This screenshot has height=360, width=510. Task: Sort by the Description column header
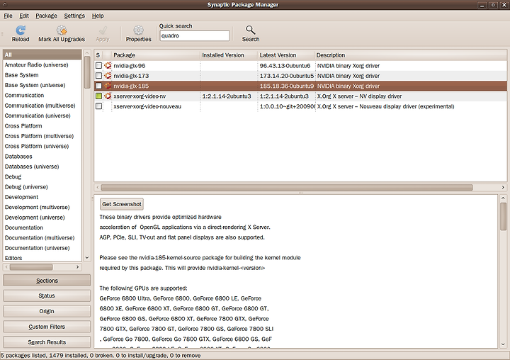(410, 55)
